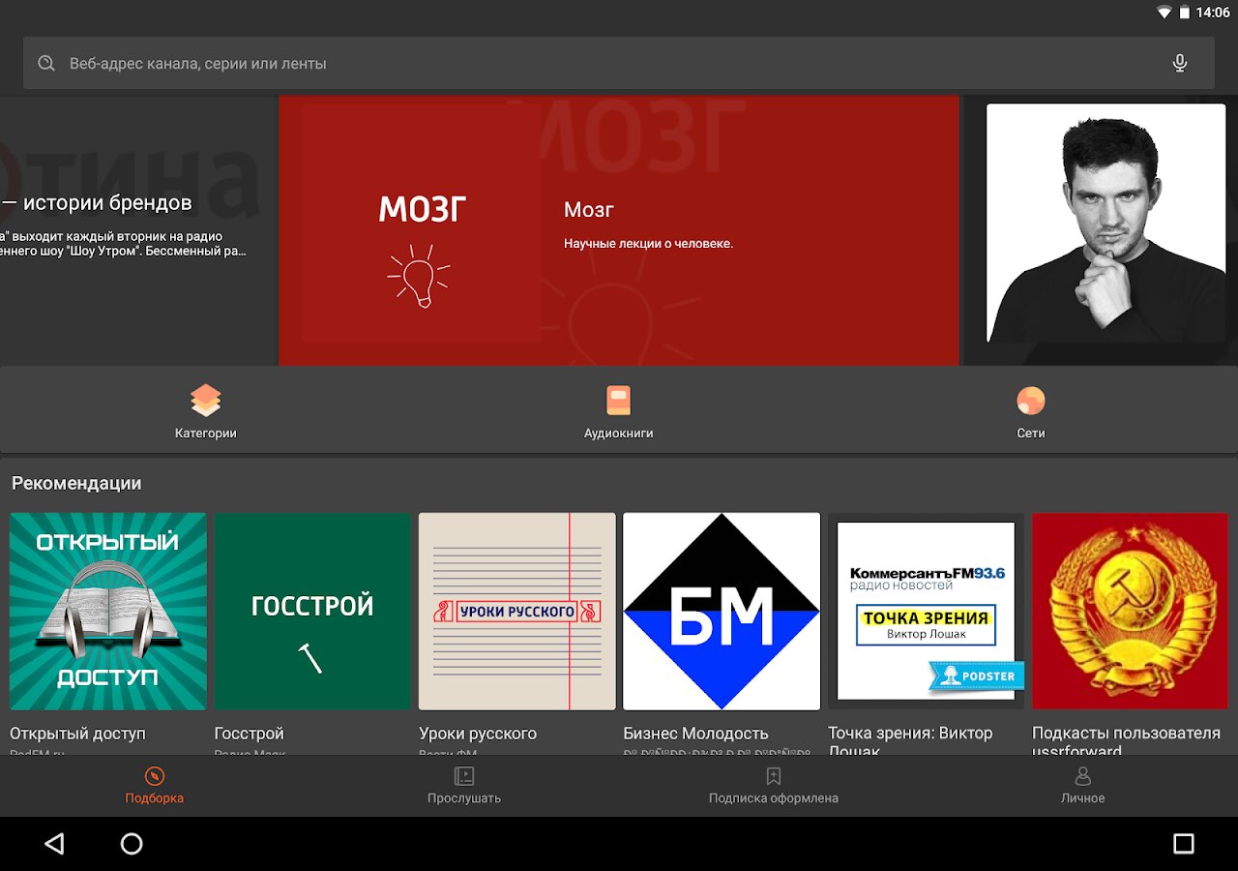Image resolution: width=1238 pixels, height=871 pixels.
Task: Tap the Личное profile icon
Action: 1083,776
